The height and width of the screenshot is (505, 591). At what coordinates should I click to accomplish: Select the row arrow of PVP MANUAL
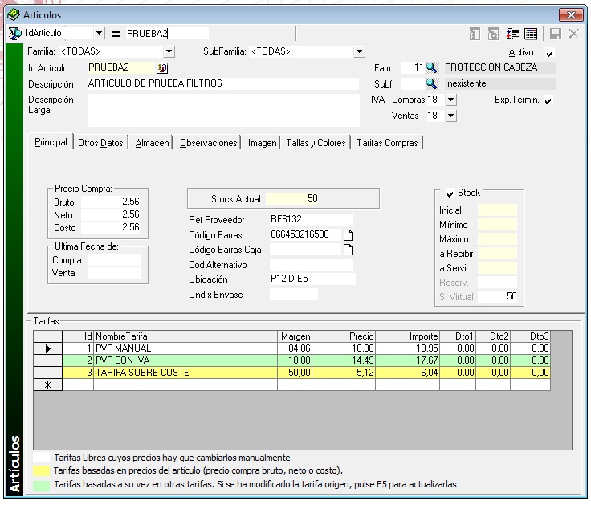(47, 348)
